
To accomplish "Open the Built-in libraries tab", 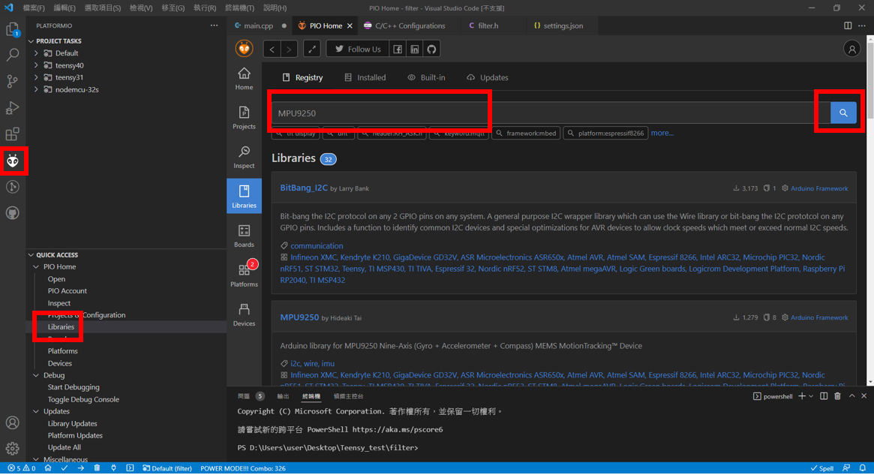I will 426,77.
